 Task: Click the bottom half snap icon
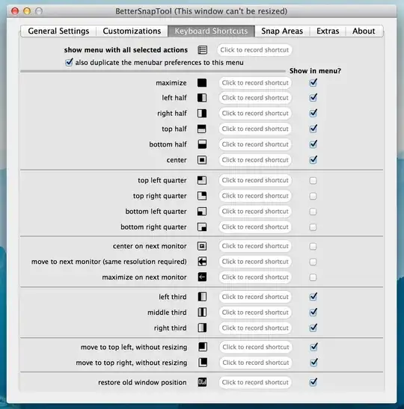coord(202,144)
